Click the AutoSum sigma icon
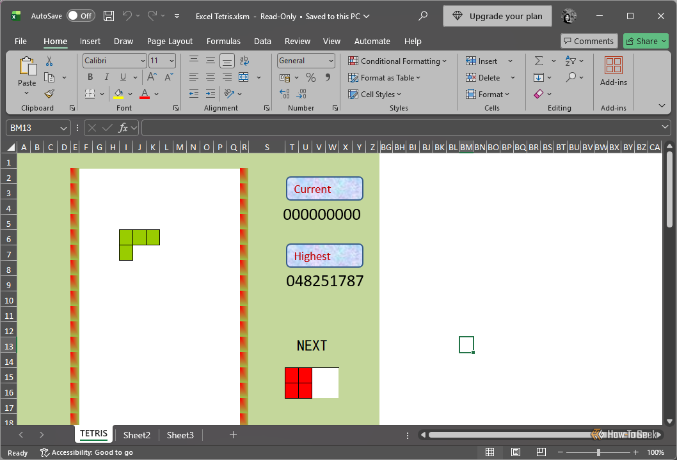677x460 pixels. point(539,61)
